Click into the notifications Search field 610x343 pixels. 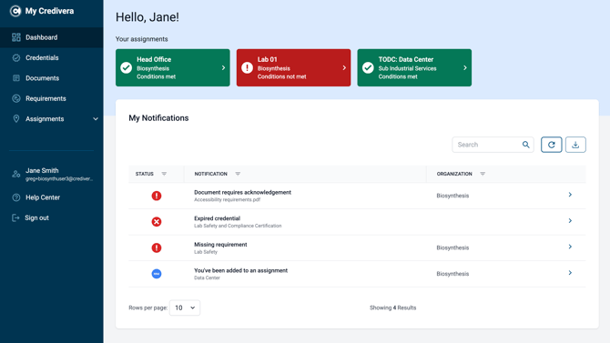488,145
